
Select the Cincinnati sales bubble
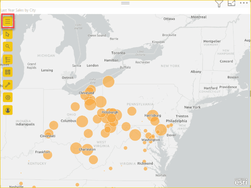pyautogui.click(x=49, y=134)
